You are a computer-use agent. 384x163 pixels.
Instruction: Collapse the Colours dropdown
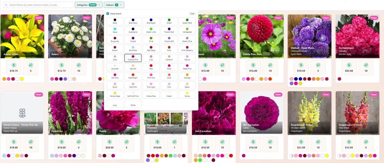point(114,5)
